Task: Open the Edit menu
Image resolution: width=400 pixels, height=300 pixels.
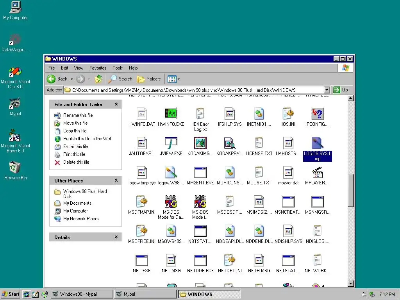Action: tap(64, 68)
